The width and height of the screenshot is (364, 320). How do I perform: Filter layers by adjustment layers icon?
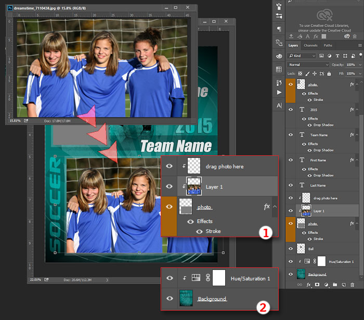329,56
